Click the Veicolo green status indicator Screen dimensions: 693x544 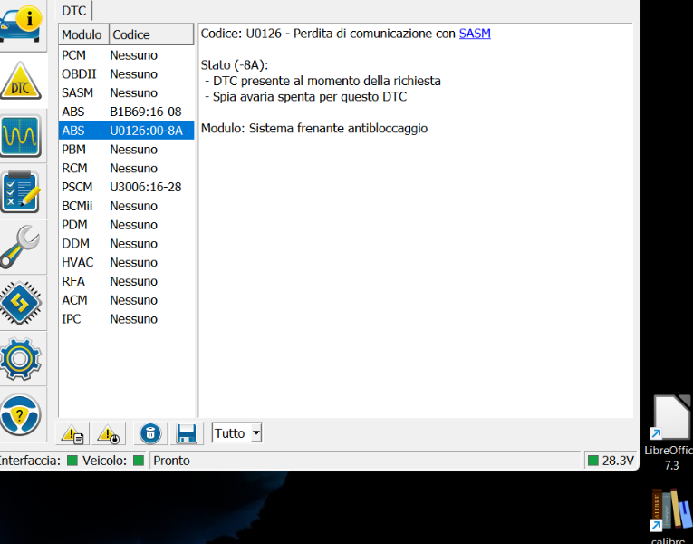[x=139, y=461]
